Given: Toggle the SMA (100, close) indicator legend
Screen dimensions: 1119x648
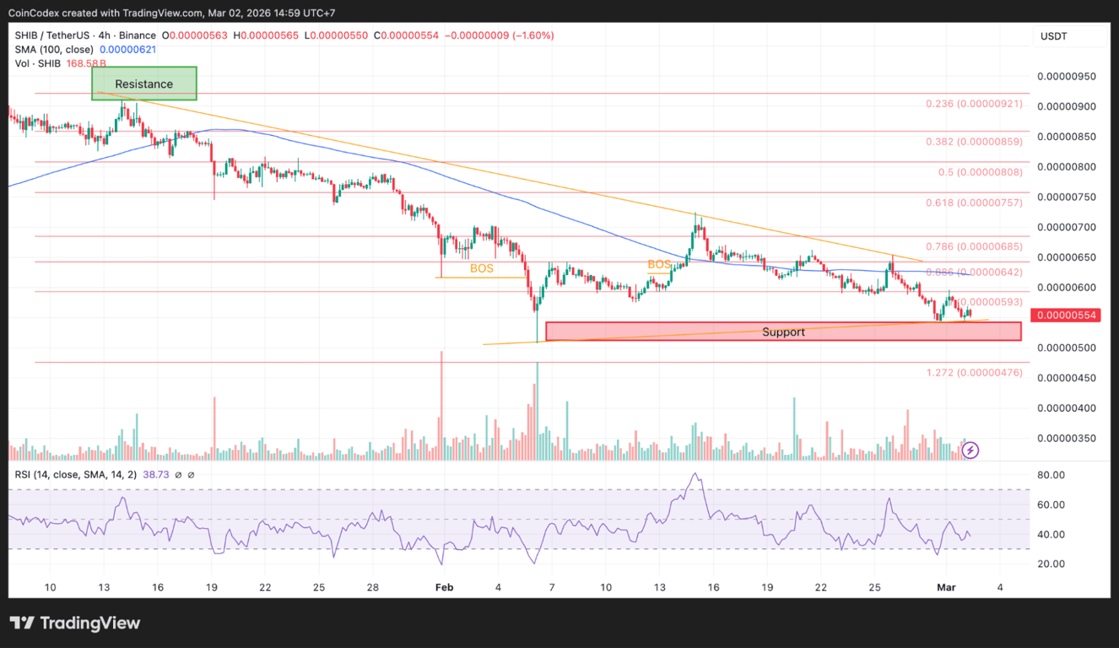Looking at the screenshot, I should point(54,49).
